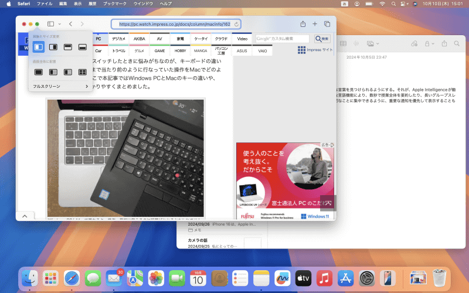Screen dimensions: 469x293
Task: Tile window to left half of screen
Action: tap(39, 47)
